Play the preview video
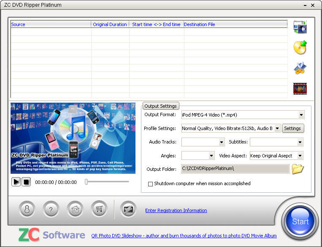 click(16, 182)
